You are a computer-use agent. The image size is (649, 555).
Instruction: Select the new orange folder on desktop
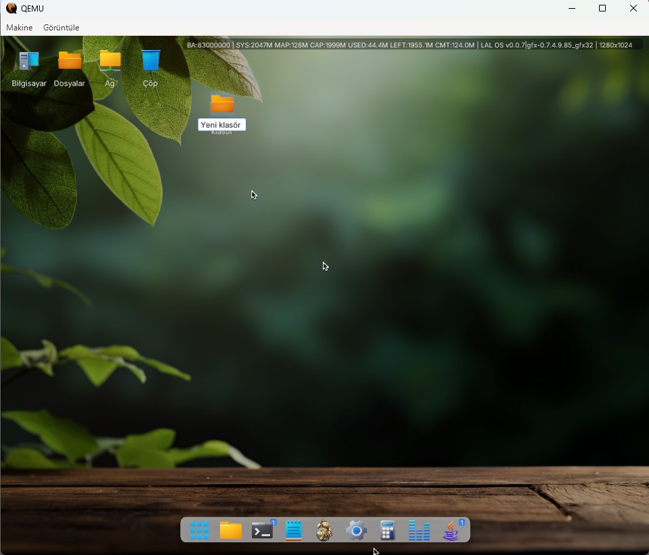pos(222,103)
